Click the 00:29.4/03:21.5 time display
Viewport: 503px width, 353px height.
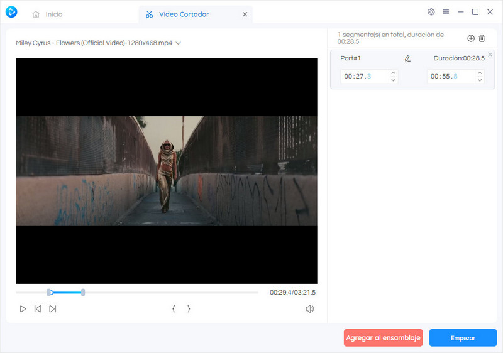pos(292,293)
